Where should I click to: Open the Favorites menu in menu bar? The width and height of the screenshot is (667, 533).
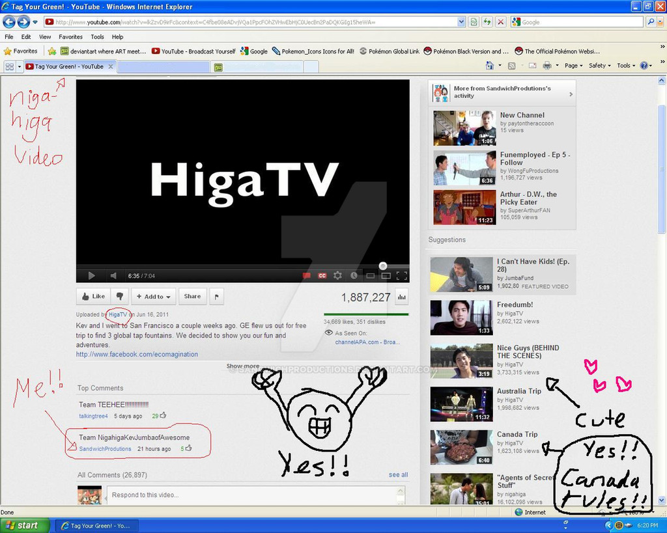click(70, 37)
